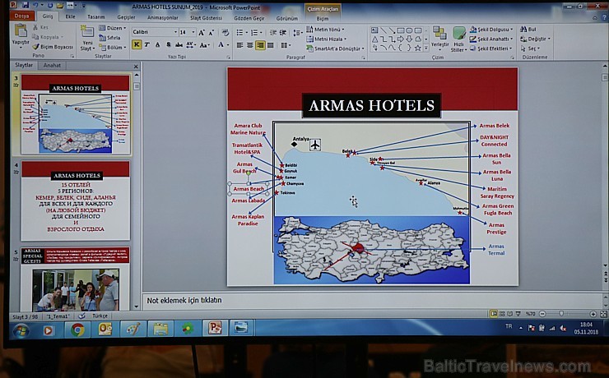Switch to the Slayt Gösterisi tab
The image size is (609, 378).
point(207,18)
